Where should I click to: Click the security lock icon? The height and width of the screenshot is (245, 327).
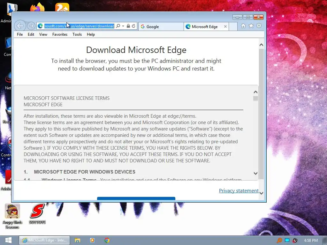click(x=128, y=26)
